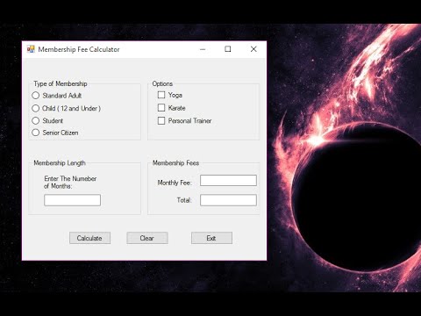Viewport: 421px width, 316px height.
Task: Click the Membership Fees group label
Action: tap(175, 163)
